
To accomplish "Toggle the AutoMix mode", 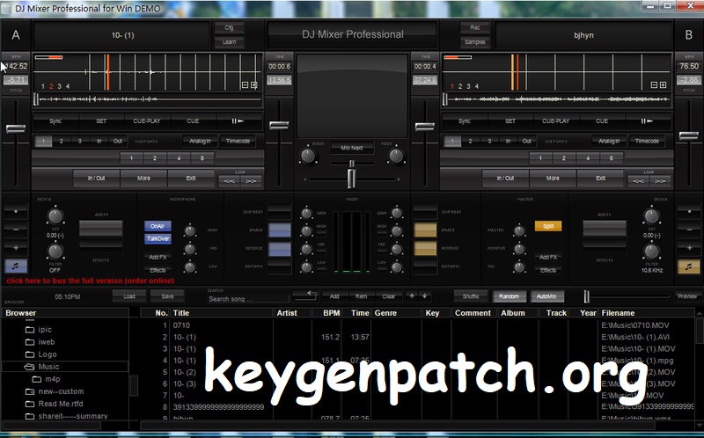I will [x=546, y=296].
